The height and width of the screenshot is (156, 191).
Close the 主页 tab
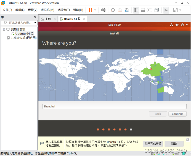coord(55,19)
